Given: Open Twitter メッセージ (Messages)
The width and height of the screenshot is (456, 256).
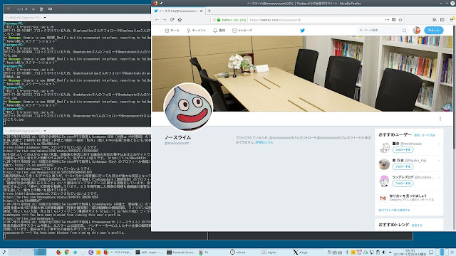Looking at the screenshot, I should 242,30.
